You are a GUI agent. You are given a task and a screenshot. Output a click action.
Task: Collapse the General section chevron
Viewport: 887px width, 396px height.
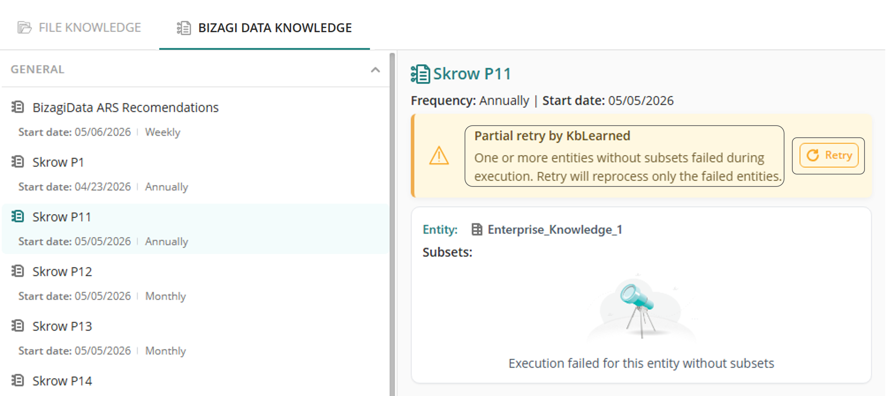pos(375,70)
